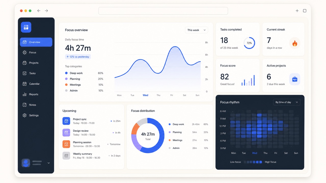Click the Calendar sidebar icon
Viewport: 326px width, 183px height.
[24, 84]
